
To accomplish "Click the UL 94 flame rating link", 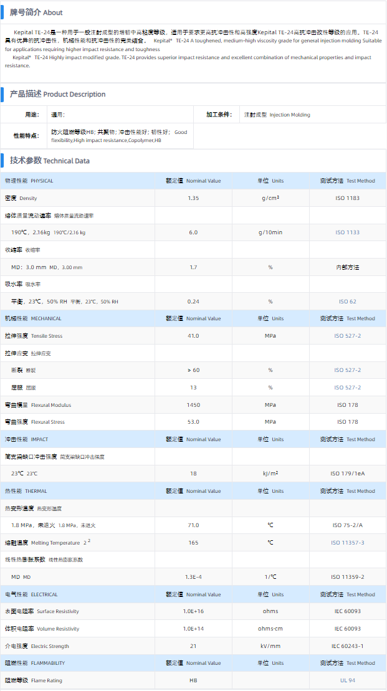I will 347,680.
